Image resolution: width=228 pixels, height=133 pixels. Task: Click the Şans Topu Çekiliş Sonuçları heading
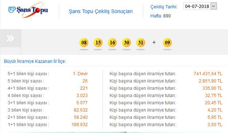click(101, 12)
